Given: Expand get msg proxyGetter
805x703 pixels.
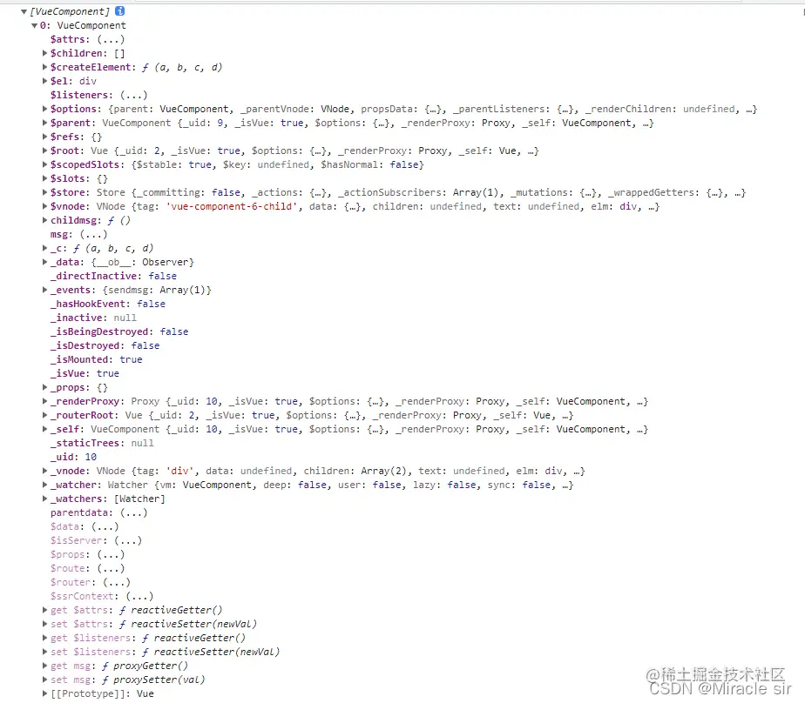Looking at the screenshot, I should pyautogui.click(x=44, y=666).
